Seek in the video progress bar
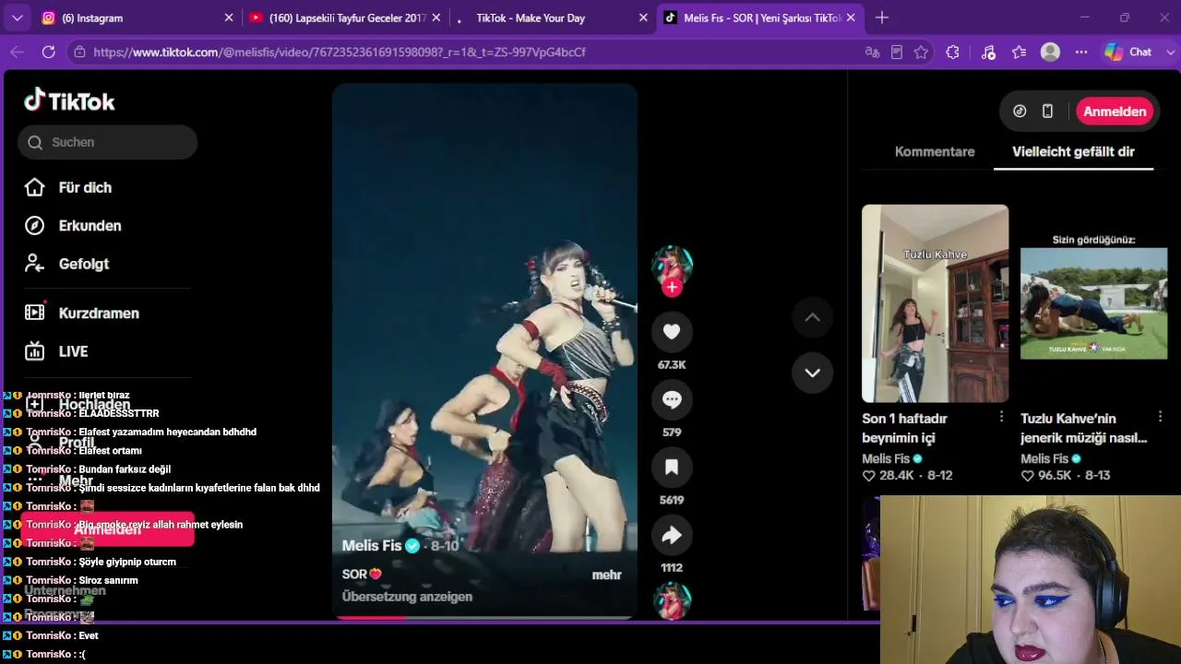Screen dimensions: 1181x664 [484, 618]
